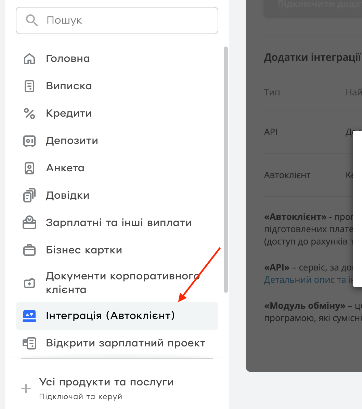The width and height of the screenshot is (362, 409).
Task: Click the Анкета profile icon
Action: [x=29, y=168]
